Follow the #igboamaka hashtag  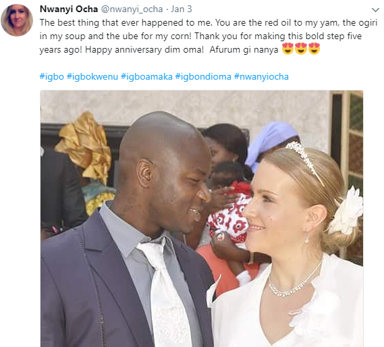tap(146, 77)
